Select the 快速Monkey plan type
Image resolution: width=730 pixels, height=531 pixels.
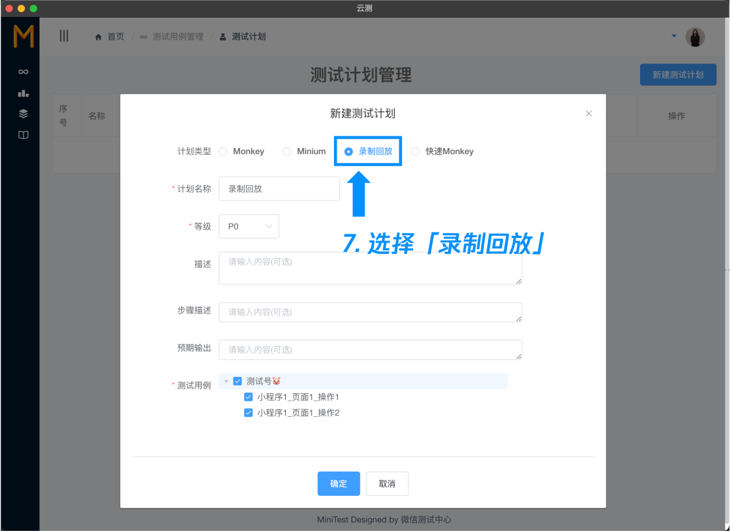point(415,152)
